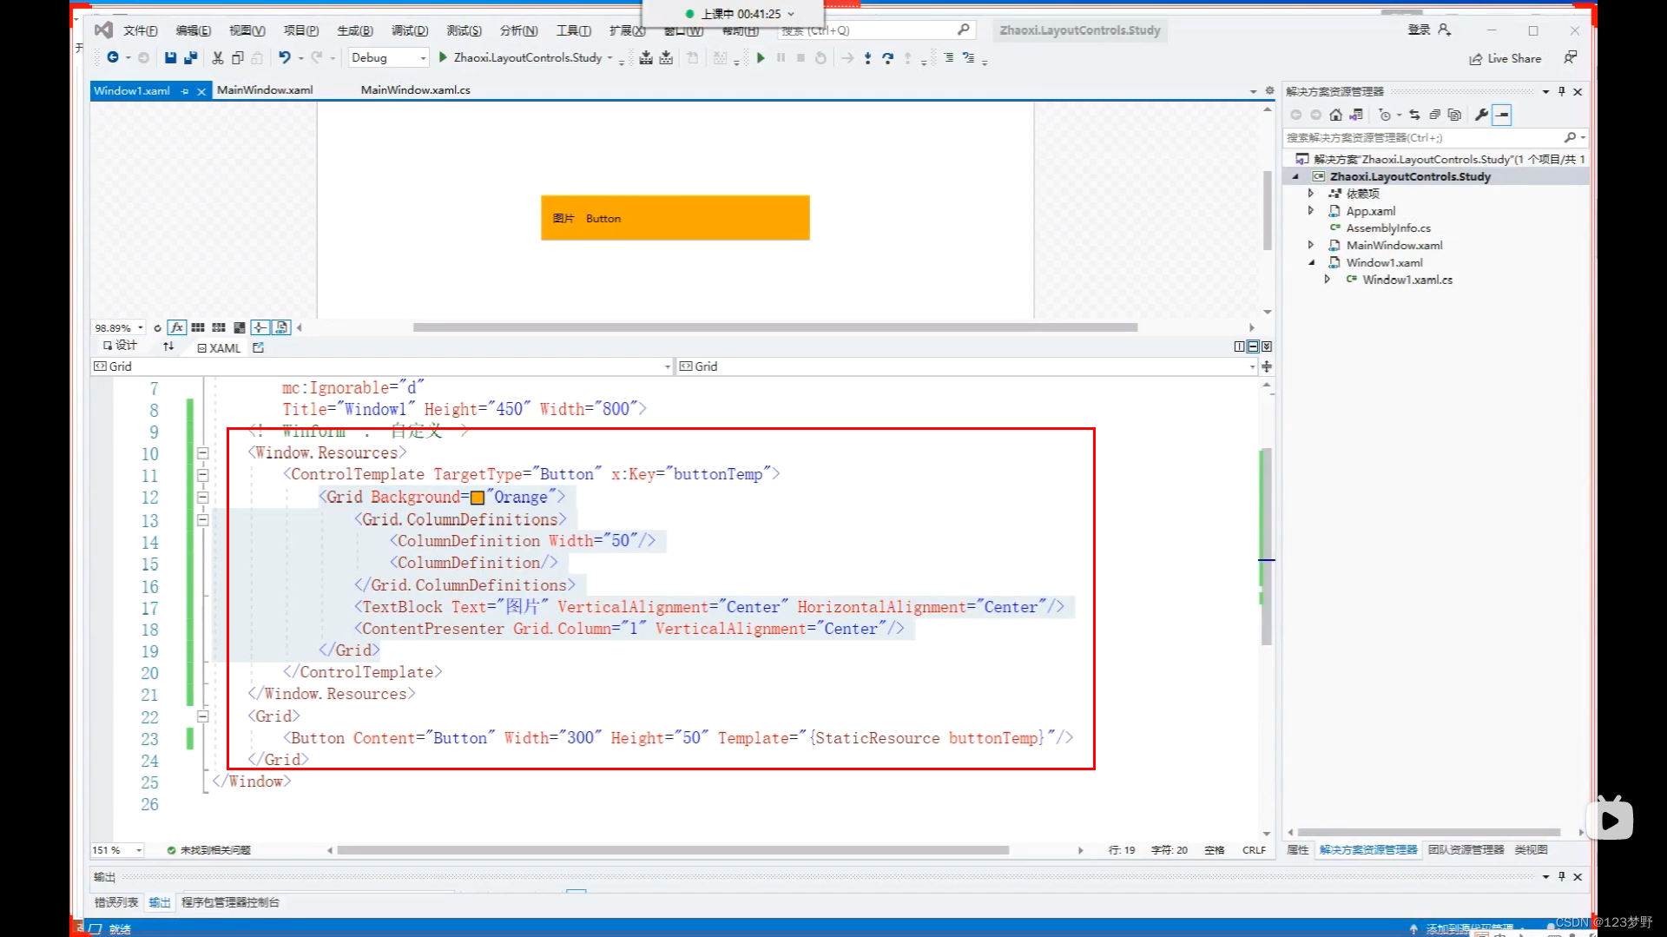The height and width of the screenshot is (937, 1667).
Task: Click the Step Over debug icon
Action: pyautogui.click(x=887, y=58)
